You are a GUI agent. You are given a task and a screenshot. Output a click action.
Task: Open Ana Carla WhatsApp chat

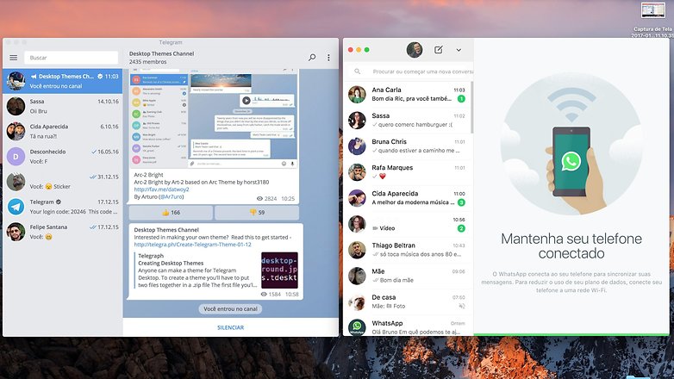(x=408, y=94)
